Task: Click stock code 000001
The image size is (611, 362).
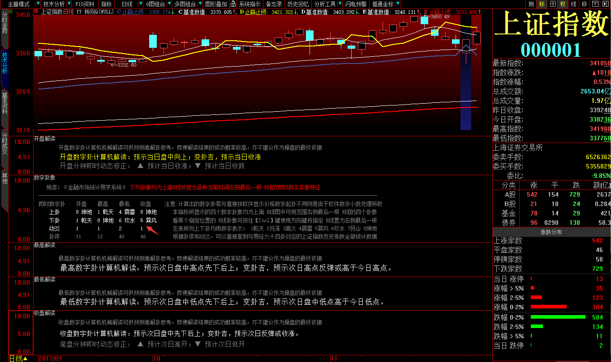Action: pyautogui.click(x=551, y=50)
